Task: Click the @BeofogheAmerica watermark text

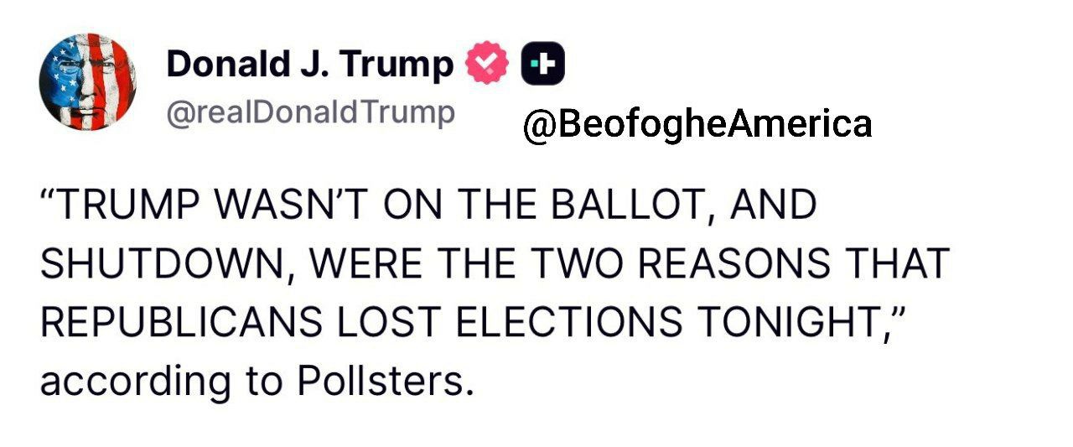Action: click(x=697, y=125)
